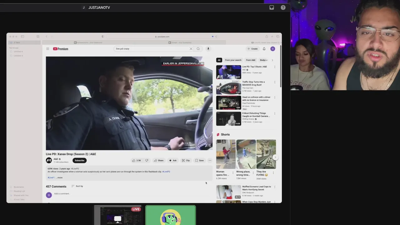Reload the youtube.com page
400x225 pixels.
[x=216, y=37]
